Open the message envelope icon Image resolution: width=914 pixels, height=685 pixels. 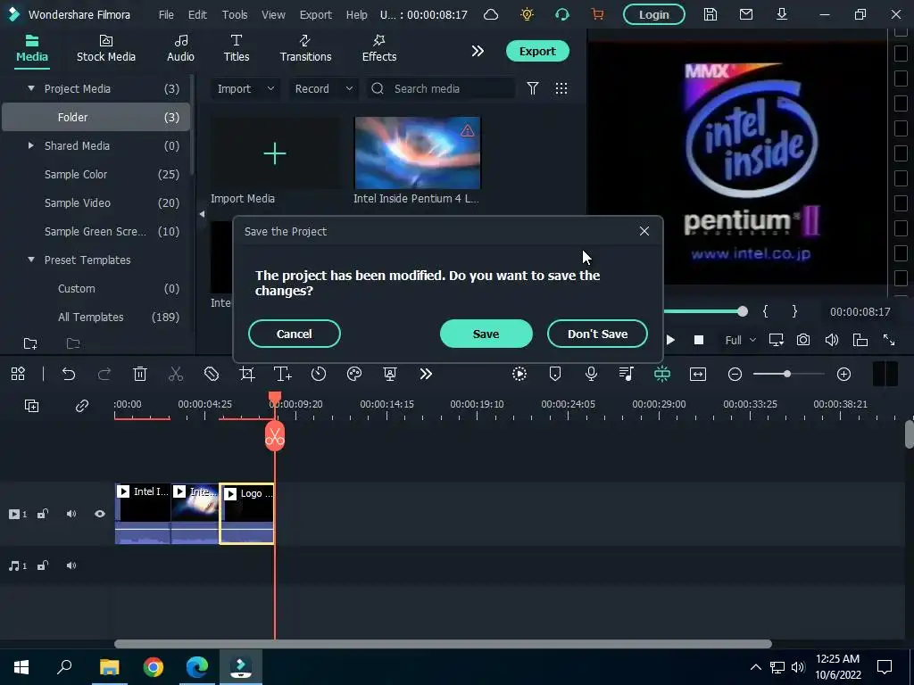(x=745, y=14)
